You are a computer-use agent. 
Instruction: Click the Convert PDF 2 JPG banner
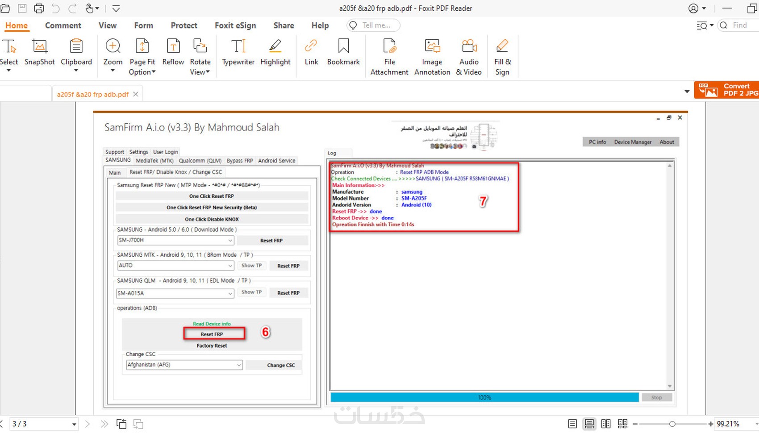726,90
